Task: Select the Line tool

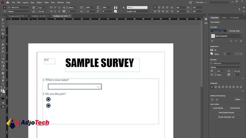Action: 3,41
